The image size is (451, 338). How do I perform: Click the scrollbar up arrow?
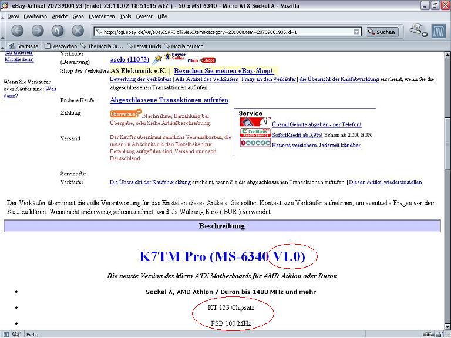point(447,55)
